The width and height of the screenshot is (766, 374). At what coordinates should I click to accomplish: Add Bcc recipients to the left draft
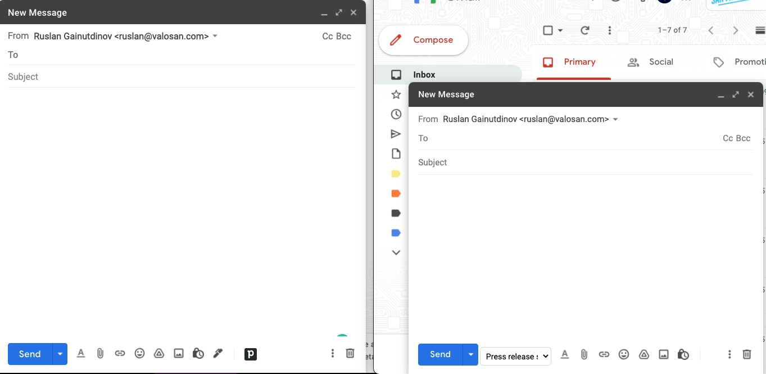[345, 36]
